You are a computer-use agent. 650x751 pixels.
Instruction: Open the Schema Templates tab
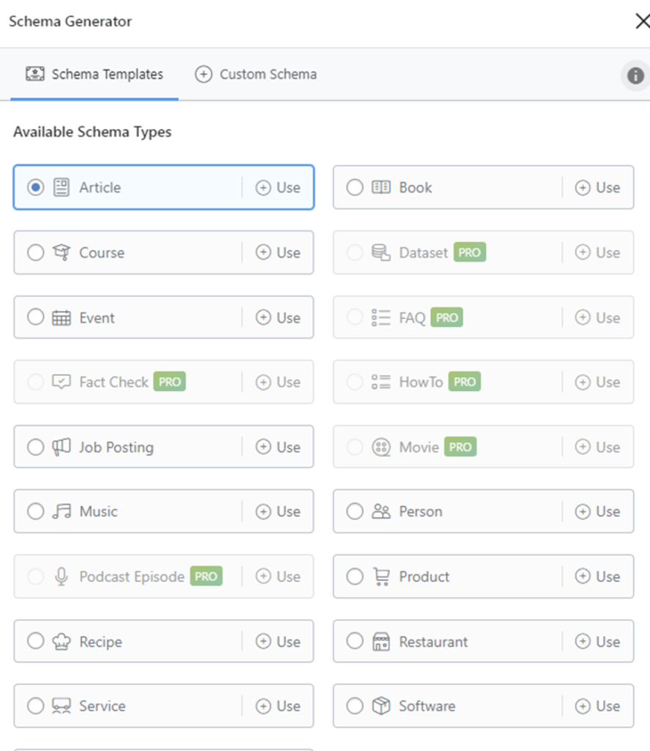[95, 74]
